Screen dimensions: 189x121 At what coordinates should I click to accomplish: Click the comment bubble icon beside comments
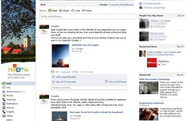pos(54,82)
